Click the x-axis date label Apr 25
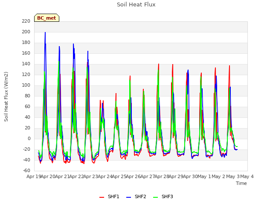This screenshot has height=205, width=273. click(x=119, y=176)
